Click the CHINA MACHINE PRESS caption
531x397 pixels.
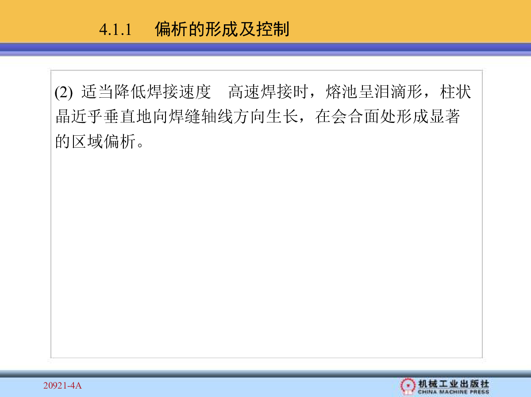tap(454, 392)
